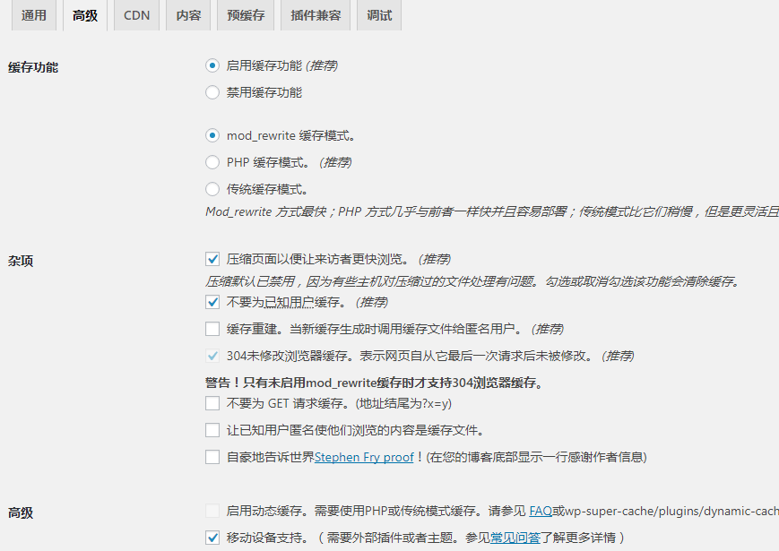The width and height of the screenshot is (779, 551).
Task: Check the Stephen Fry proof announcement option
Action: click(x=212, y=457)
